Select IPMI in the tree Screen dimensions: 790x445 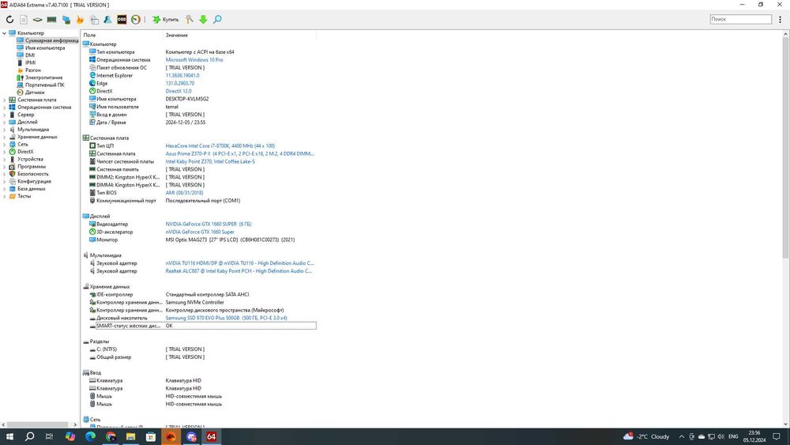tap(31, 63)
